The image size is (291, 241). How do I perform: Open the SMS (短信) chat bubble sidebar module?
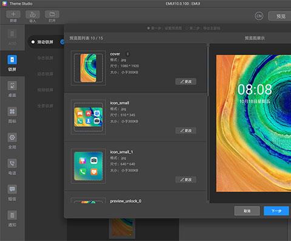point(12,189)
